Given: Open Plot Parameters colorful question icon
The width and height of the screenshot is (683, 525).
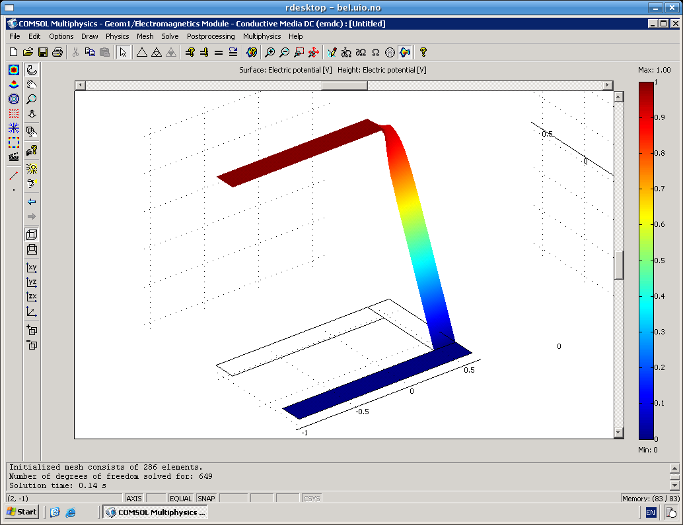Looking at the screenshot, I should click(252, 52).
